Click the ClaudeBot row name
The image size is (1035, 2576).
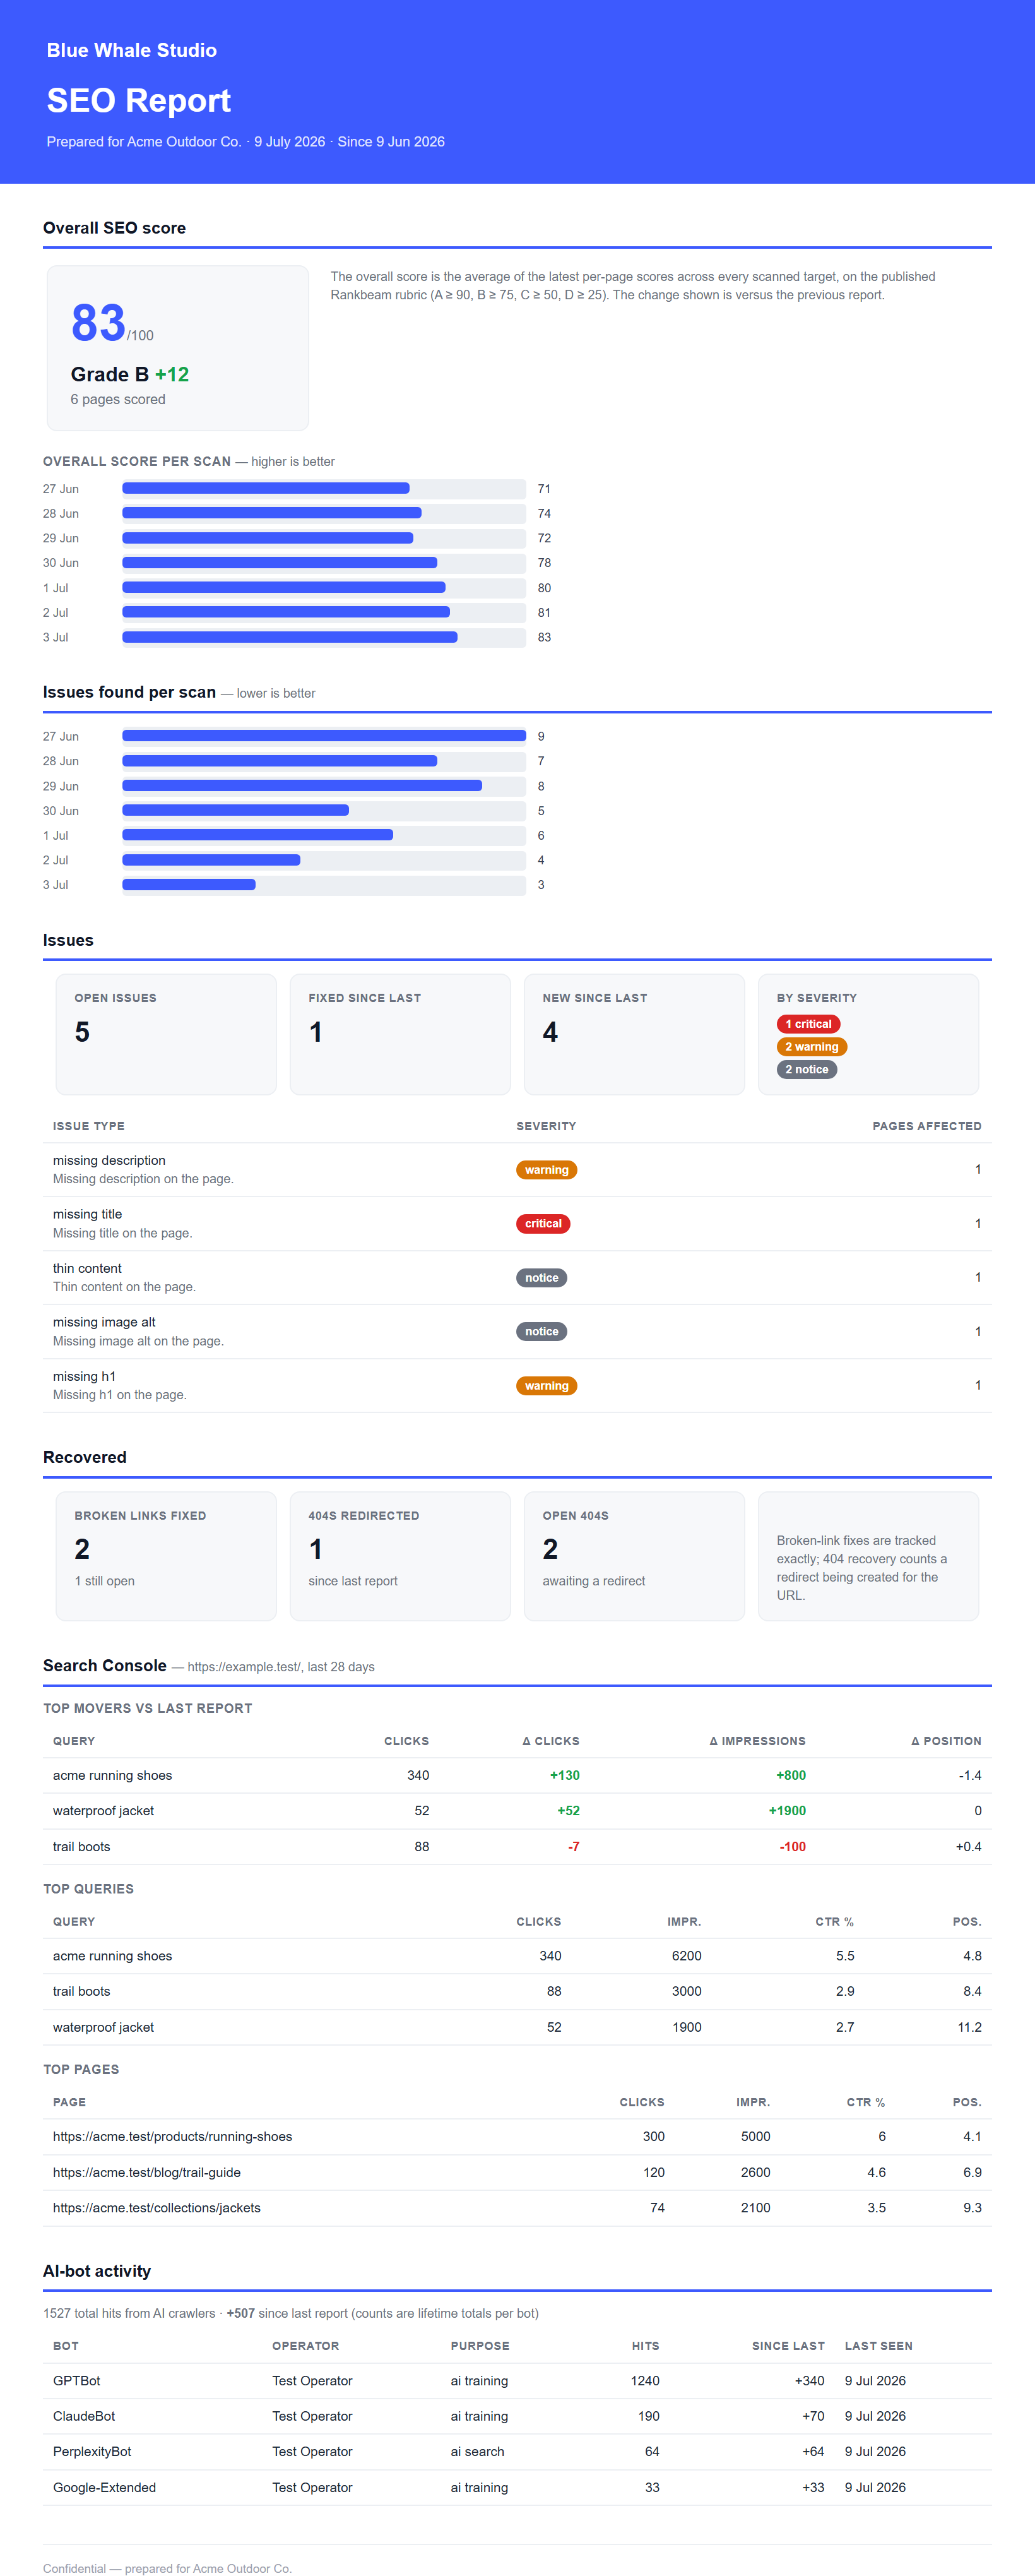point(84,2416)
